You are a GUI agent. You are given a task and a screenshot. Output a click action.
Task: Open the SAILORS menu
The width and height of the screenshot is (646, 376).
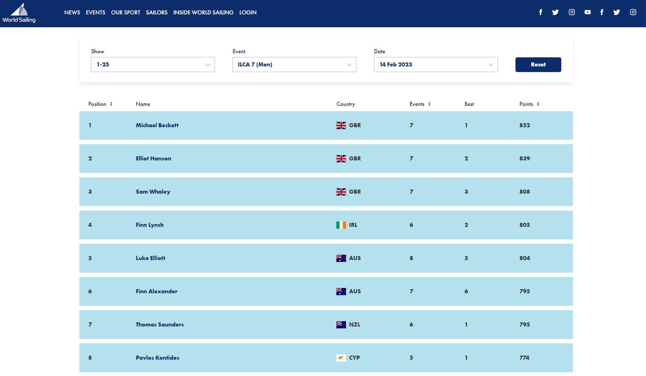(x=157, y=13)
